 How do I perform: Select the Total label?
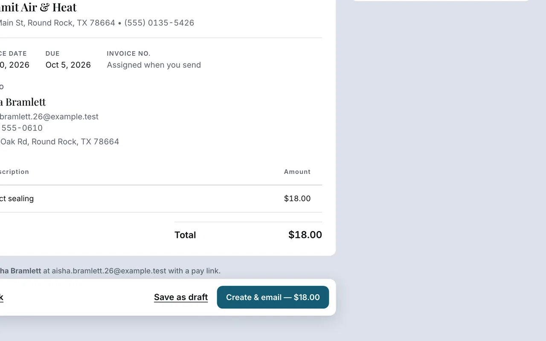tap(185, 235)
